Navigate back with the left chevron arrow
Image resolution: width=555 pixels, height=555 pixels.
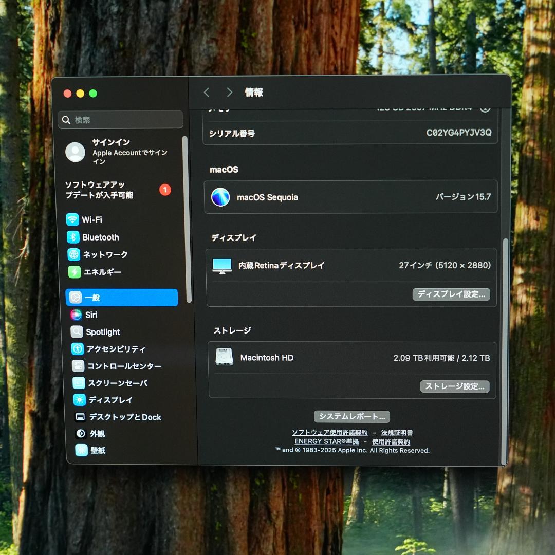pyautogui.click(x=207, y=92)
